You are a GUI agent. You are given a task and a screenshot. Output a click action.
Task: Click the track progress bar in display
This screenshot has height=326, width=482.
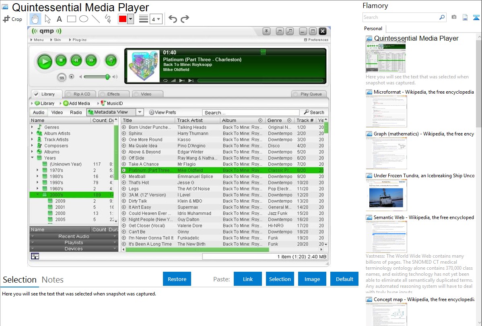(x=261, y=80)
